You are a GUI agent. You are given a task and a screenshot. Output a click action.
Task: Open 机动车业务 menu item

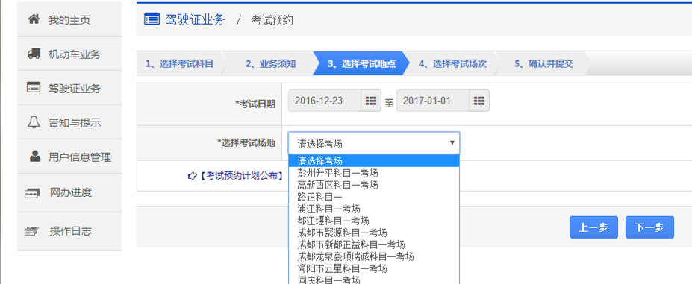click(x=75, y=54)
